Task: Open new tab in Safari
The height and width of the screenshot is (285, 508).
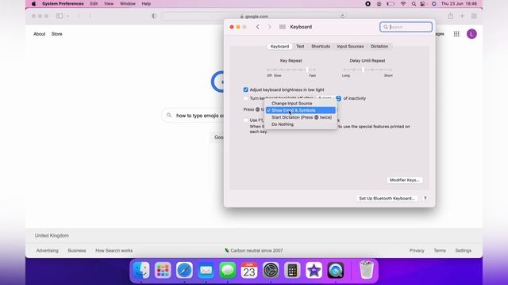Action: click(x=462, y=16)
